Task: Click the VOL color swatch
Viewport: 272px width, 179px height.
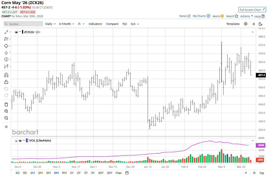Action: point(27,140)
